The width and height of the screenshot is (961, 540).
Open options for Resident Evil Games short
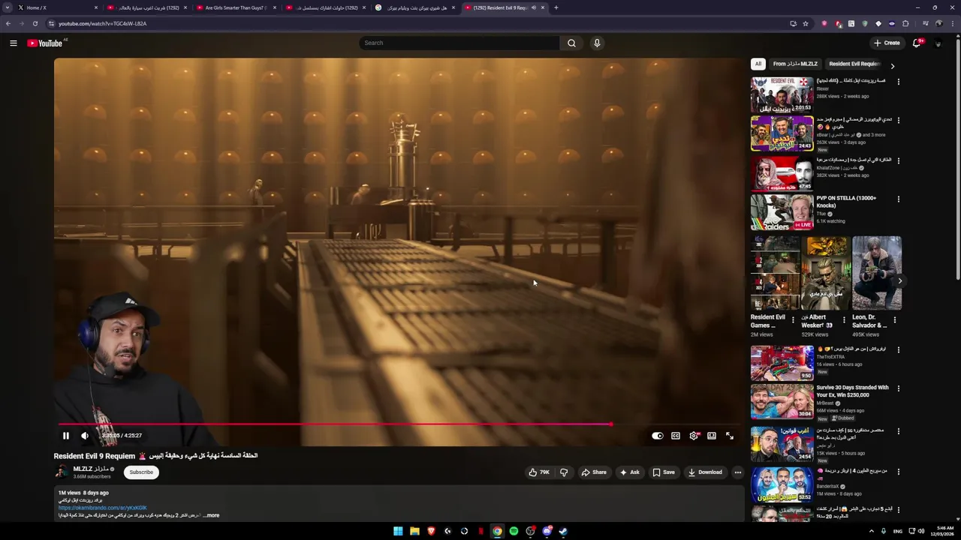click(x=793, y=319)
